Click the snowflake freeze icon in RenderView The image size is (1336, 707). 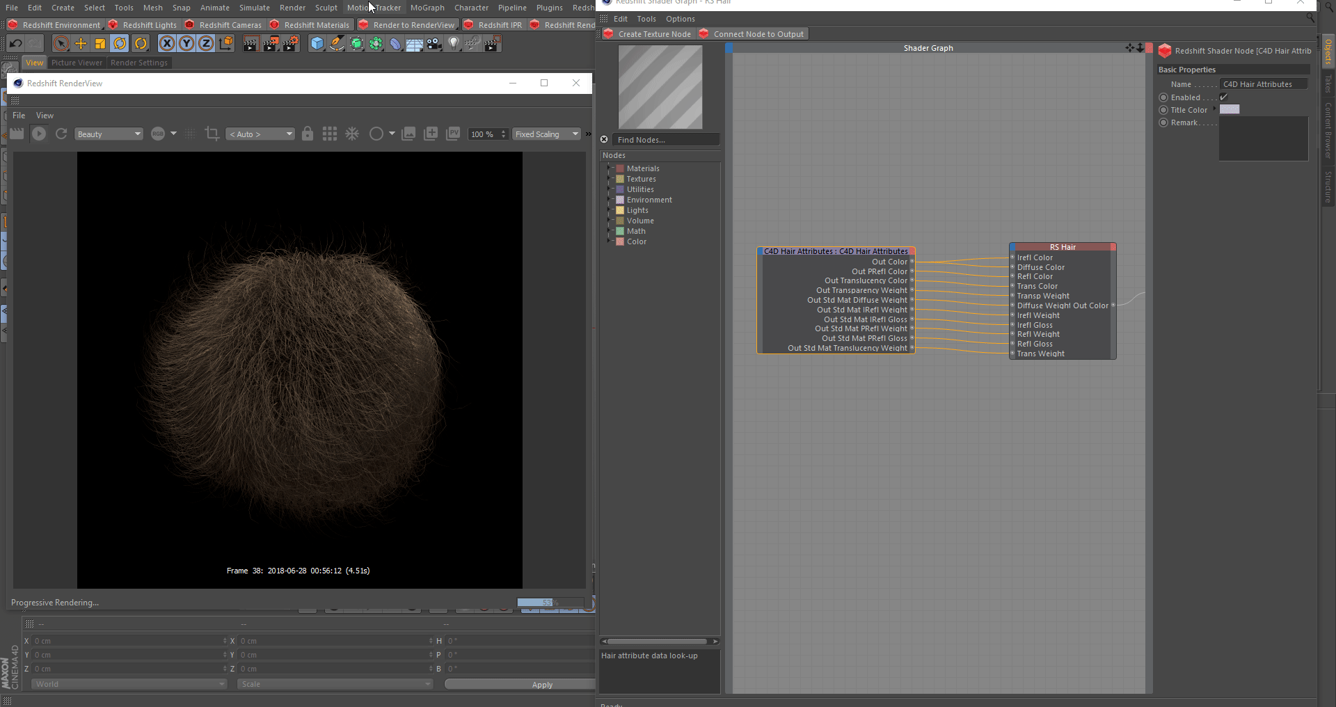[352, 134]
